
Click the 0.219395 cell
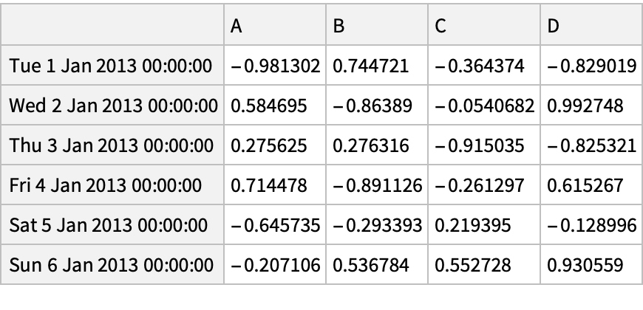click(485, 224)
